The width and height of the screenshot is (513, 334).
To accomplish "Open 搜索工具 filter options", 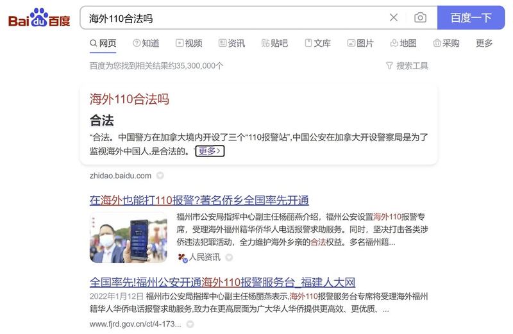I will [407, 66].
